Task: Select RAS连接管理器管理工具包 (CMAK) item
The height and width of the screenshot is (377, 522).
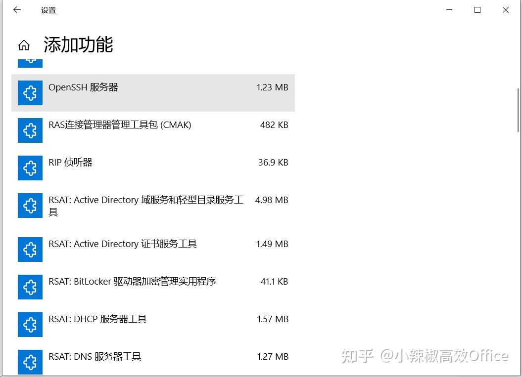Action: tap(153, 130)
